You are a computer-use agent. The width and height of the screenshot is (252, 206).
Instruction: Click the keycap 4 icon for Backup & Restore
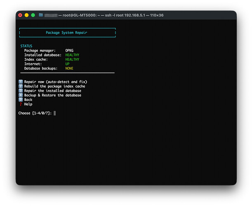[x=21, y=95]
